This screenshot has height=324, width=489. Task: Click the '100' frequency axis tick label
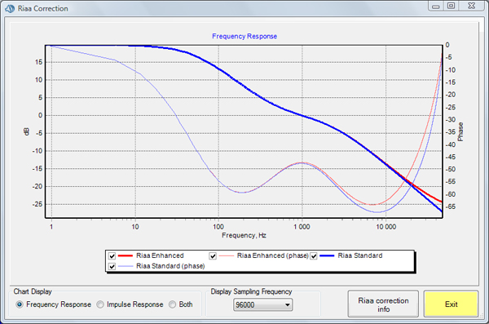pyautogui.click(x=218, y=227)
